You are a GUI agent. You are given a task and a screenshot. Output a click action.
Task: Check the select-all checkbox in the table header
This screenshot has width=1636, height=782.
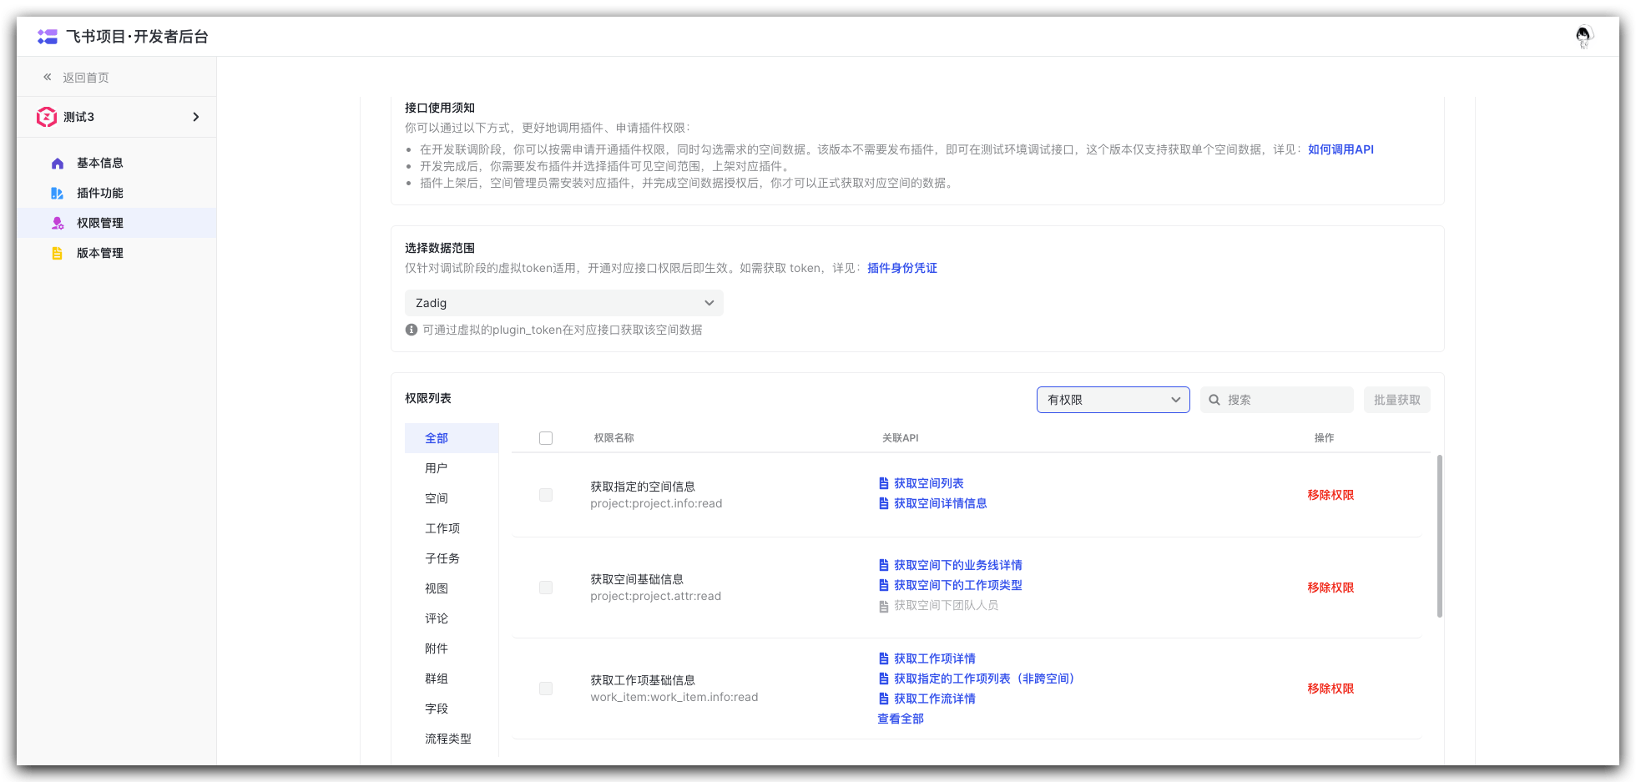coord(546,437)
